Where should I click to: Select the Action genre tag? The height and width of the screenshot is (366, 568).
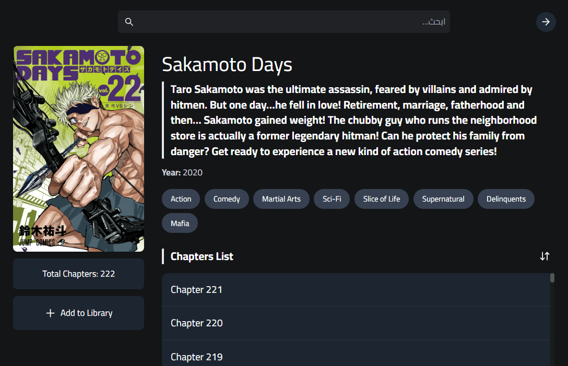[181, 199]
